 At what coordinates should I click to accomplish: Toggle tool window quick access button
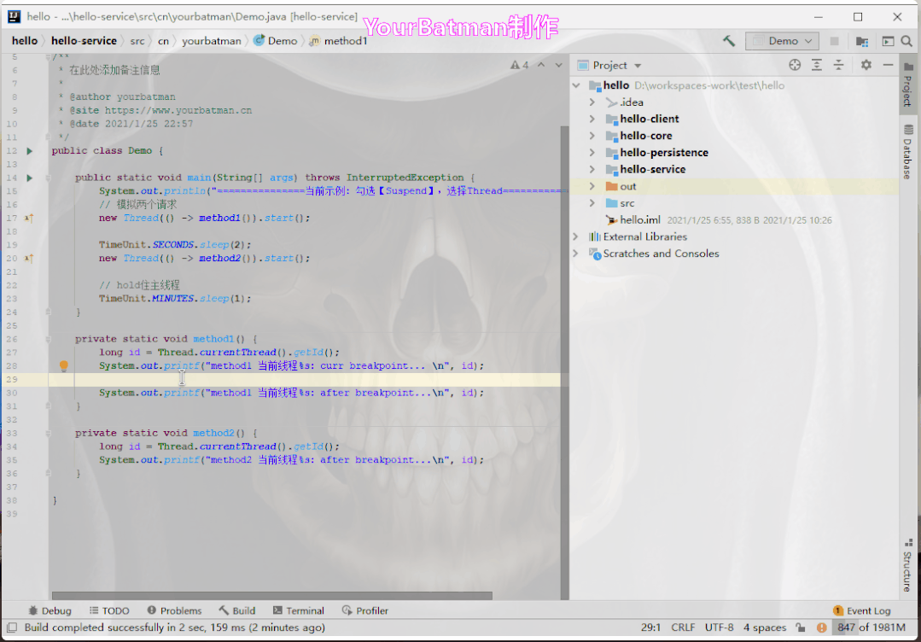pyautogui.click(x=9, y=627)
